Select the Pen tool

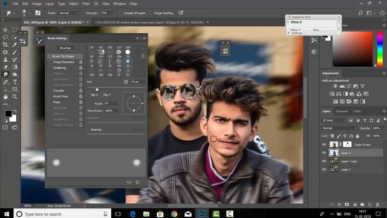[x=5, y=82]
